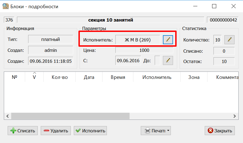Sort table by V column header
The image size is (243, 143).
(34, 77)
